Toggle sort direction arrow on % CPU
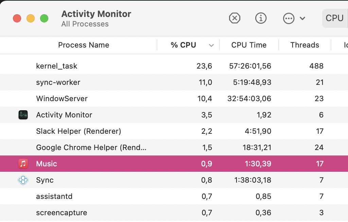This screenshot has width=348, height=222. (211, 45)
